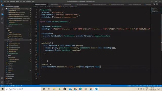Open main.ts in the file tree
Screen dimensions: 162x91
pos(10,67)
